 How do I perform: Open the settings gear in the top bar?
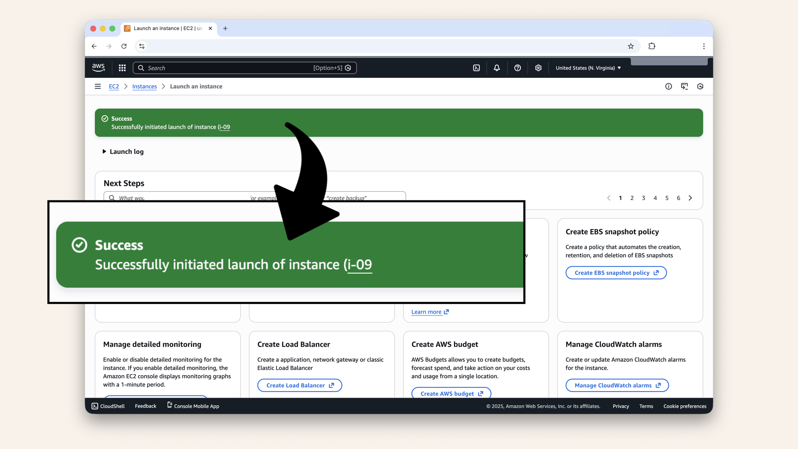538,67
